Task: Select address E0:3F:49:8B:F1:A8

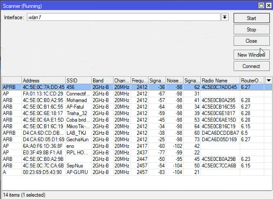Action: point(43,153)
